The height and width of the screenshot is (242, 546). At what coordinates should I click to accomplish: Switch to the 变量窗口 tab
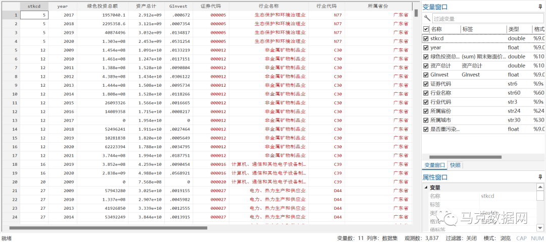coord(434,165)
